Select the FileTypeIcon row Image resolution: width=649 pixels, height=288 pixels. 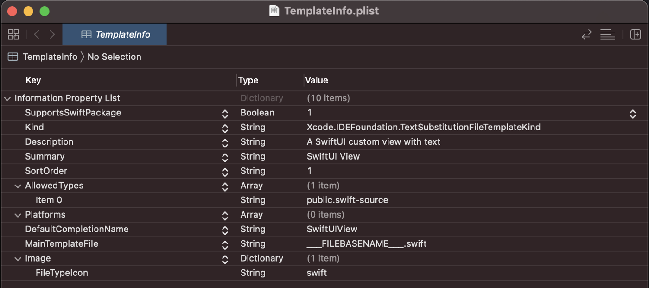click(x=62, y=273)
